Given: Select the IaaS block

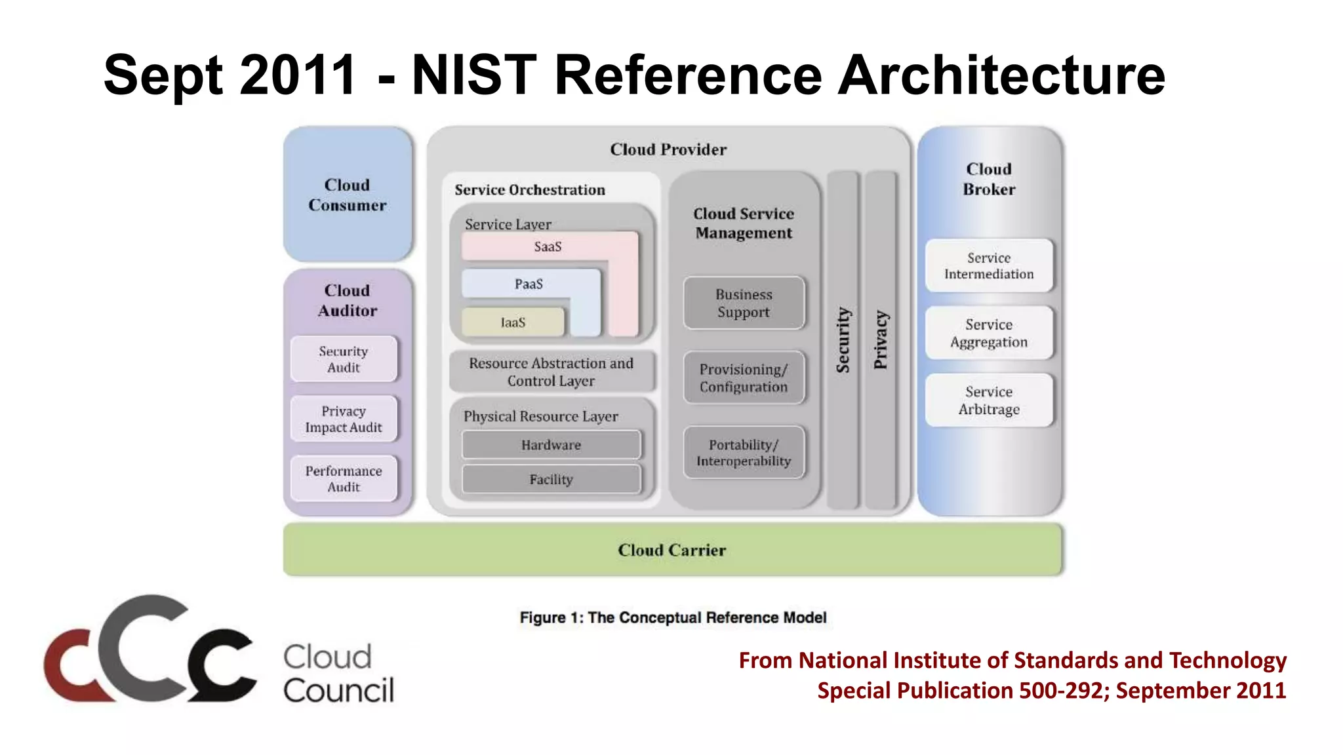Looking at the screenshot, I should click(x=513, y=322).
